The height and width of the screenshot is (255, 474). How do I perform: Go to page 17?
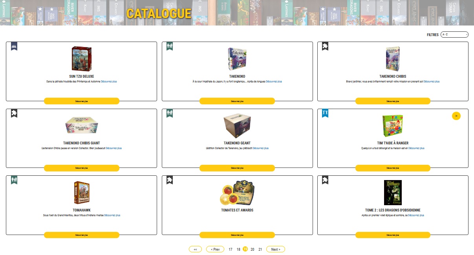pos(231,250)
